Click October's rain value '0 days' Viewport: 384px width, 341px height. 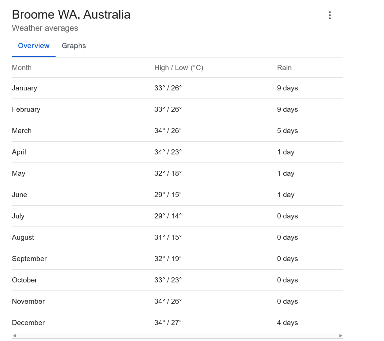[x=287, y=280]
